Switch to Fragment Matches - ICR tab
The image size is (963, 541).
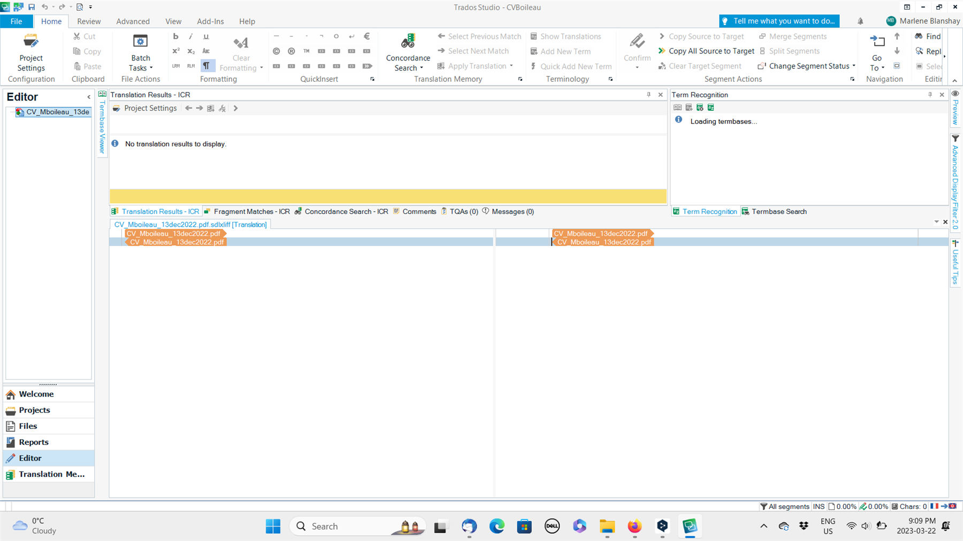(247, 212)
